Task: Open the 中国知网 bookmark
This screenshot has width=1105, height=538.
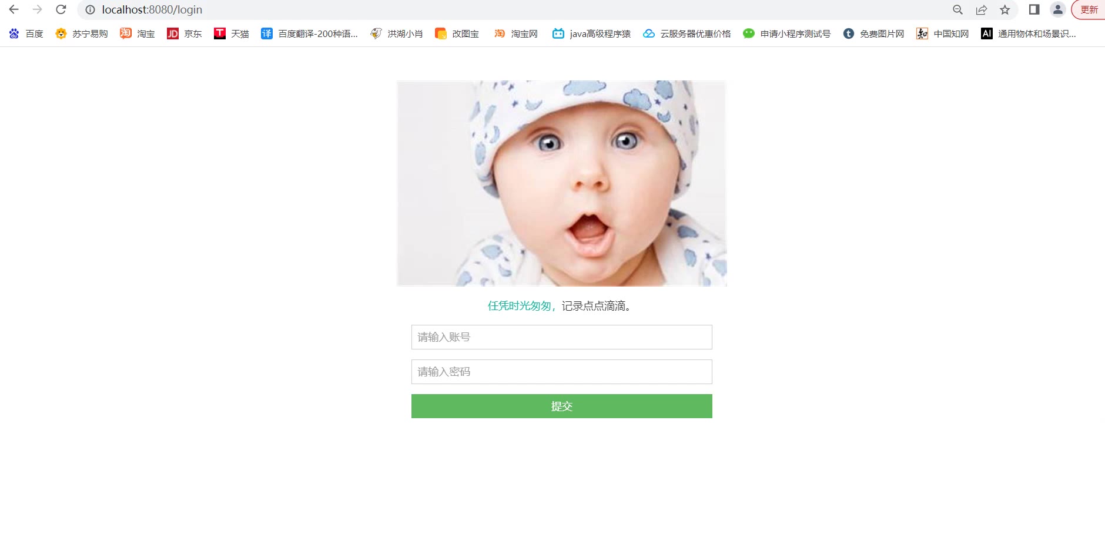Action: click(x=942, y=33)
